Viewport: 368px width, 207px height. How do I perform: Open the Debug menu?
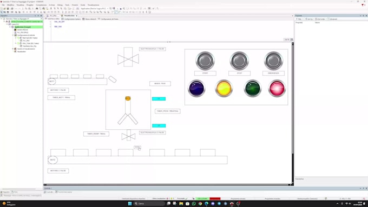pos(60,5)
